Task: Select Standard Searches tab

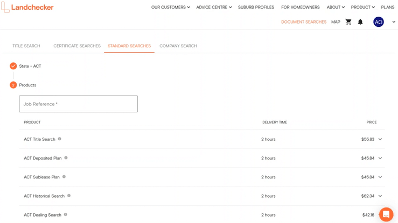Action: (x=129, y=46)
